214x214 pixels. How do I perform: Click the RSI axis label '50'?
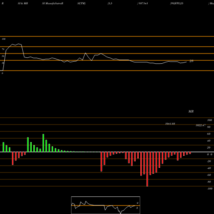(3, 56)
